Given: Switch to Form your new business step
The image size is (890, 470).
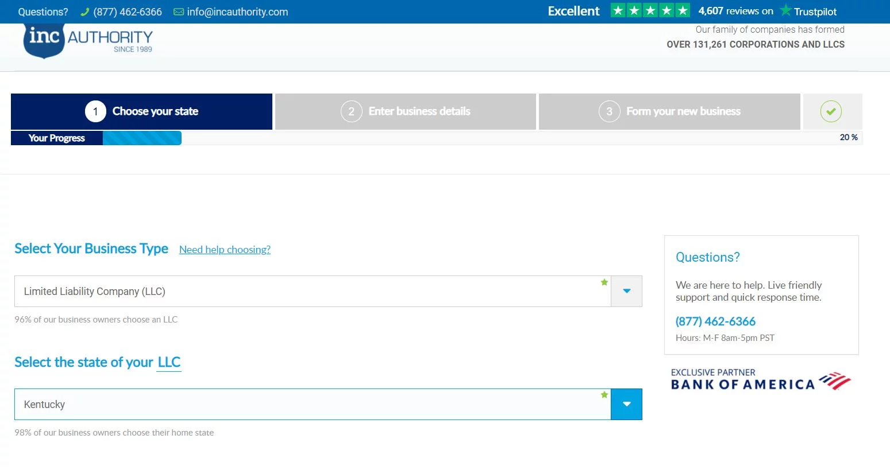Looking at the screenshot, I should pos(669,111).
